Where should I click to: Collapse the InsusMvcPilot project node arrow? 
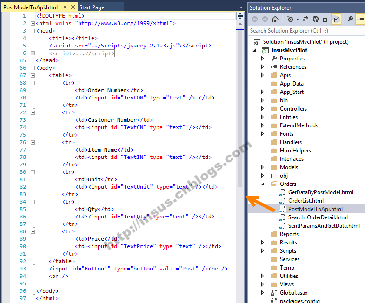tap(254, 50)
